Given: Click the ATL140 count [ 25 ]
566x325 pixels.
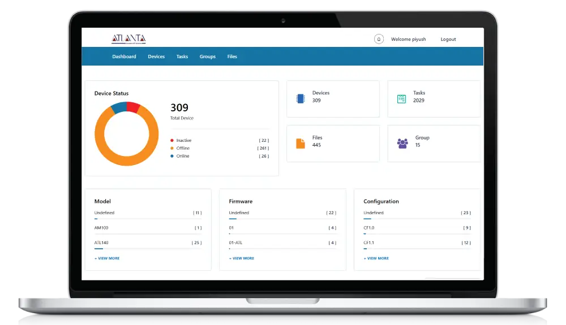Looking at the screenshot, I should tap(197, 243).
